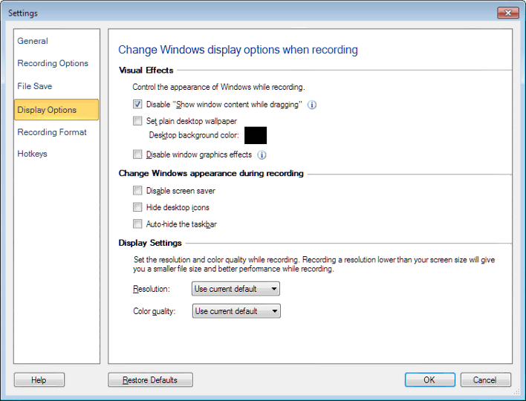The width and height of the screenshot is (526, 401).
Task: Go to File Save settings
Action: click(x=35, y=86)
